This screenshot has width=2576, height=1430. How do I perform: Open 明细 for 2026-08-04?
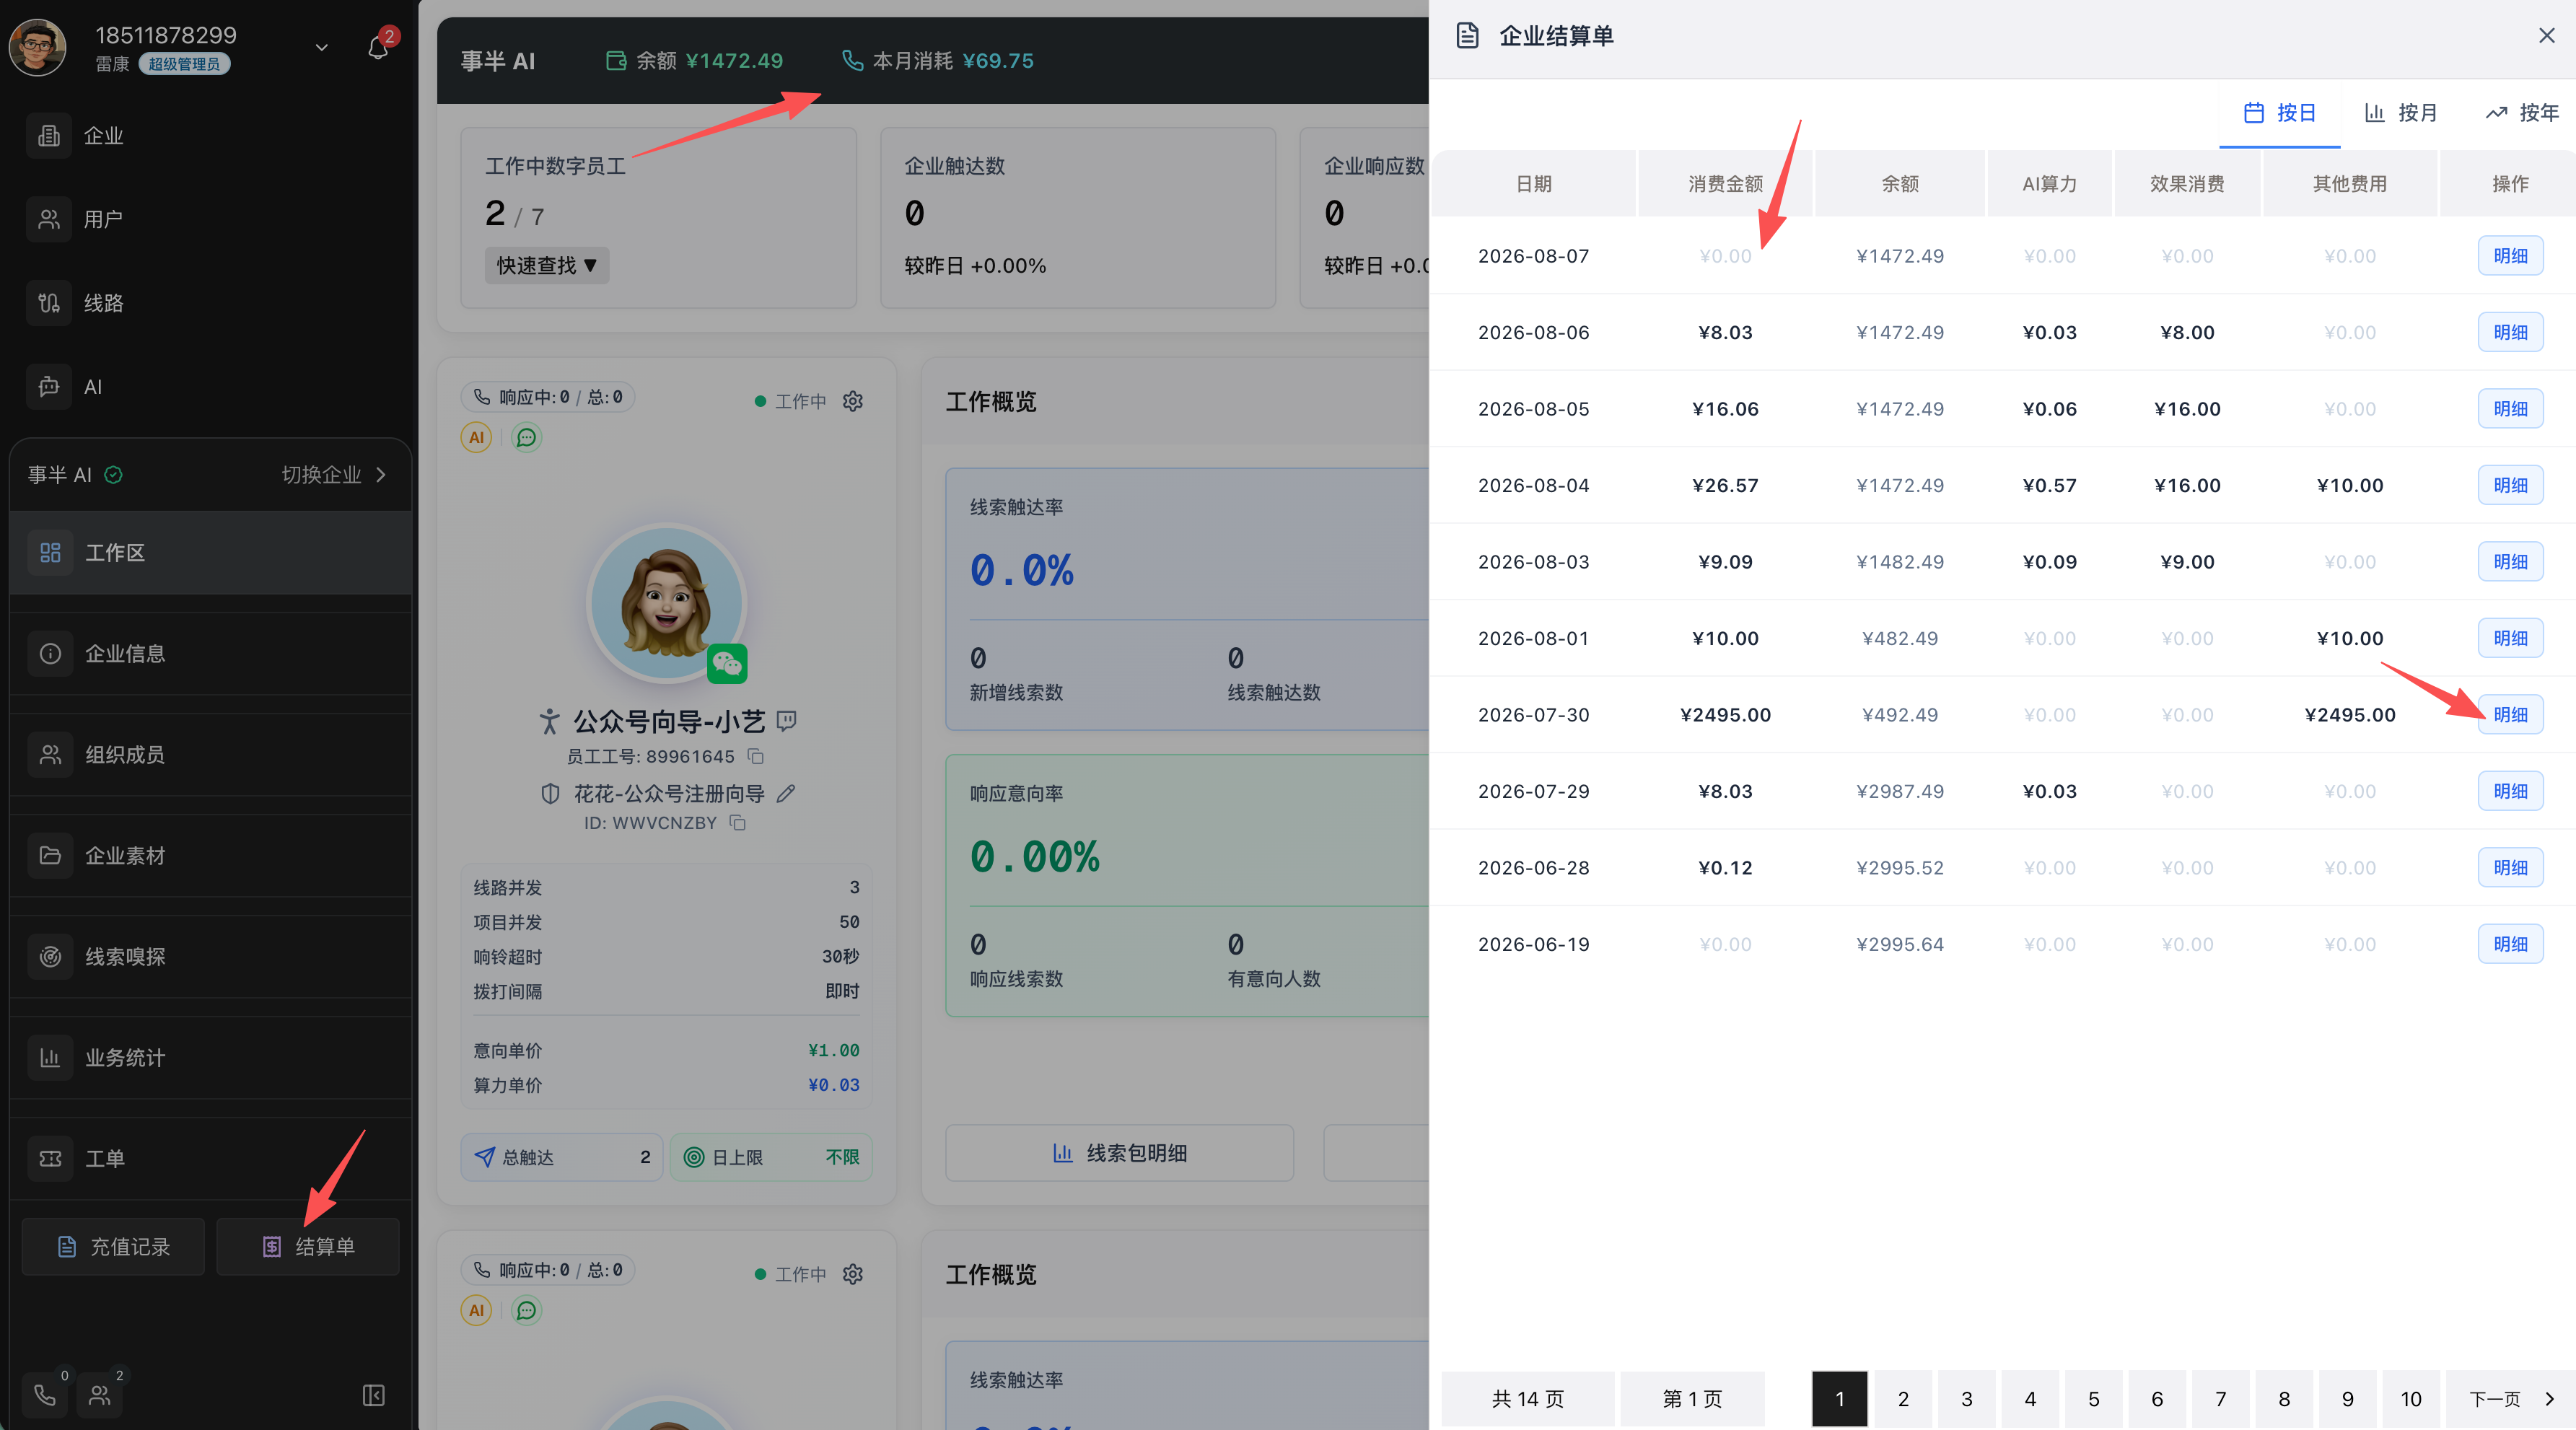click(x=2510, y=485)
